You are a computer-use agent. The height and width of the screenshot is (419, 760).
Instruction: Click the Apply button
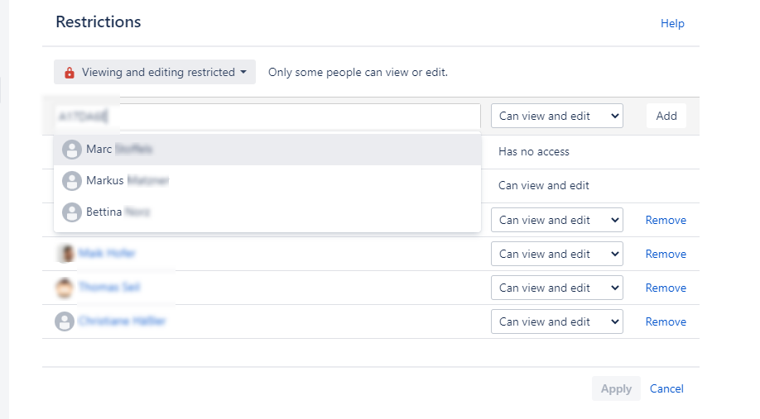(616, 388)
